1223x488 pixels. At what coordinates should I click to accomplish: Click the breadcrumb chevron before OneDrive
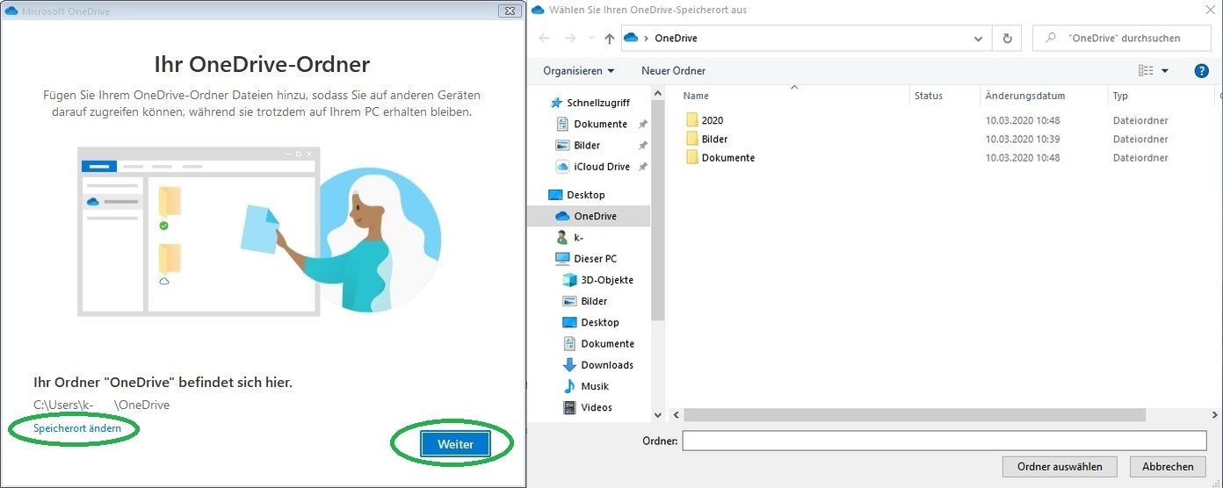[647, 39]
